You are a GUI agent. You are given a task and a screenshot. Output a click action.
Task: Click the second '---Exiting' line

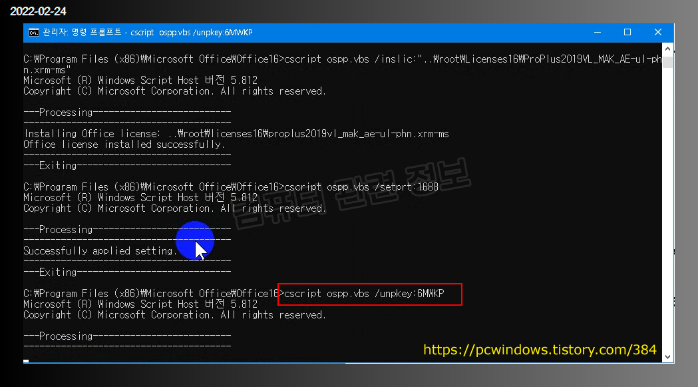(127, 272)
